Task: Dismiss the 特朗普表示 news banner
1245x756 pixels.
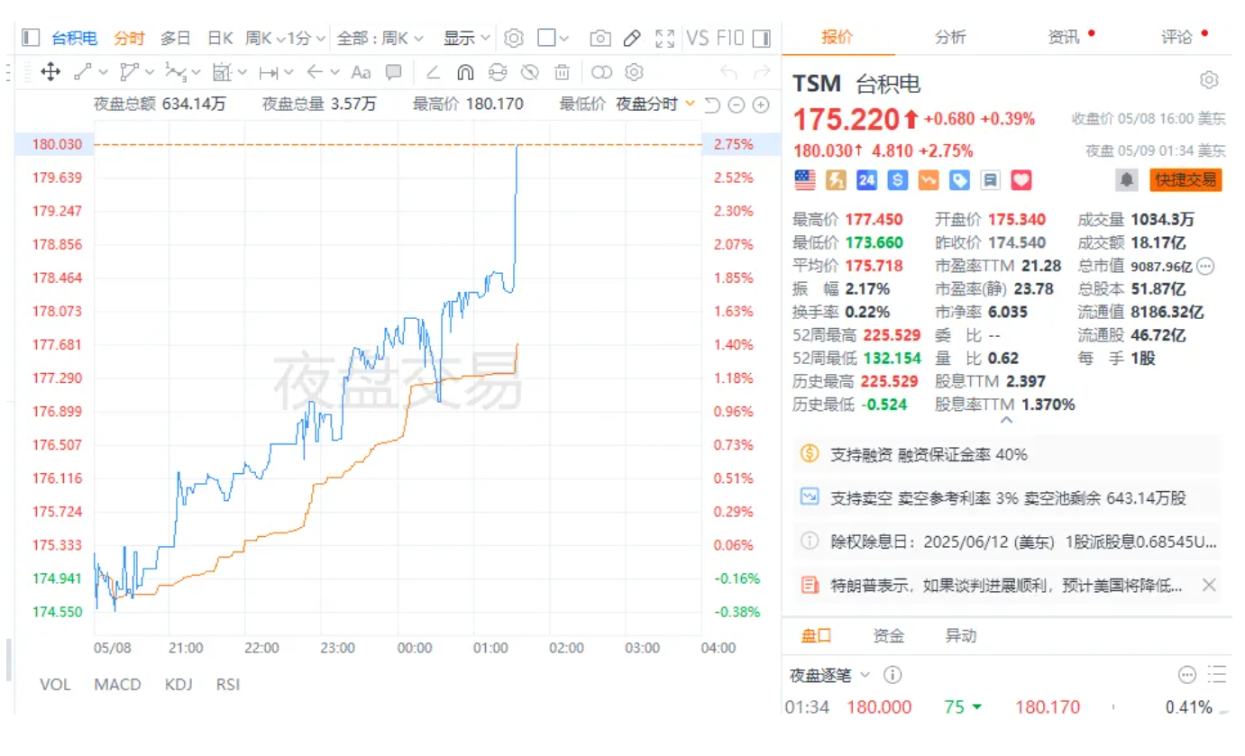Action: 1210,585
